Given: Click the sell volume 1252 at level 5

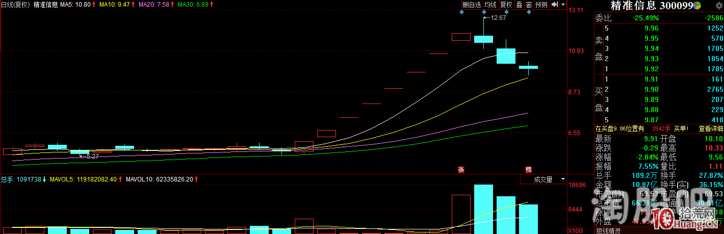Looking at the screenshot, I should tap(715, 29).
